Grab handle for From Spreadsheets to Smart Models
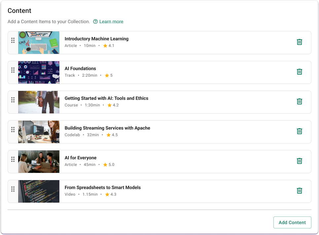The image size is (319, 235). pyautogui.click(x=13, y=189)
